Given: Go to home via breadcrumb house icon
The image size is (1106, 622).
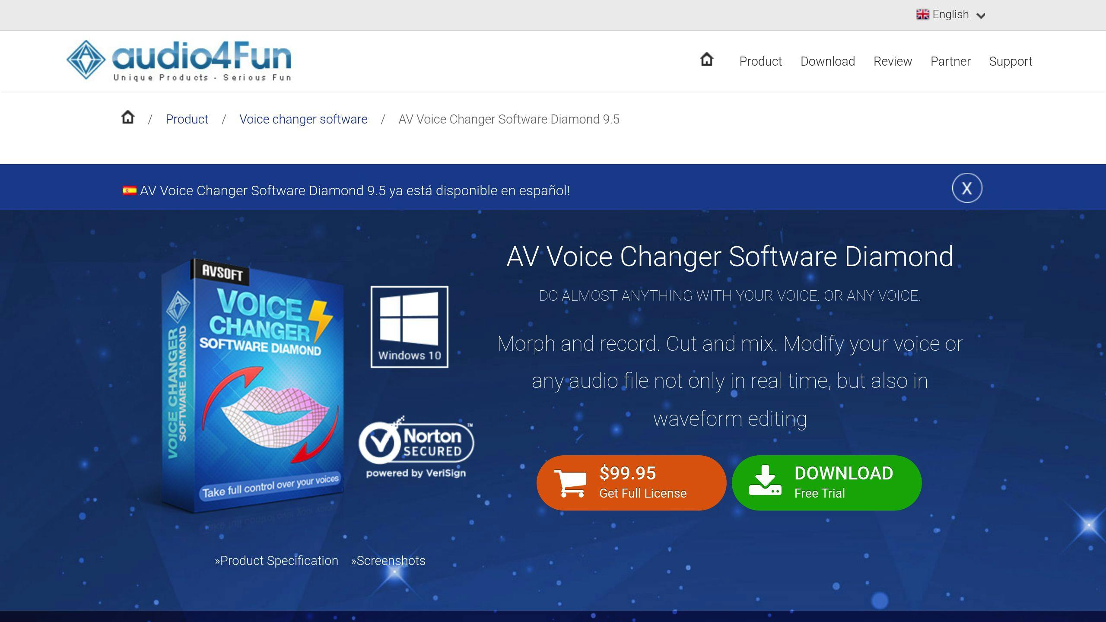Looking at the screenshot, I should (128, 117).
